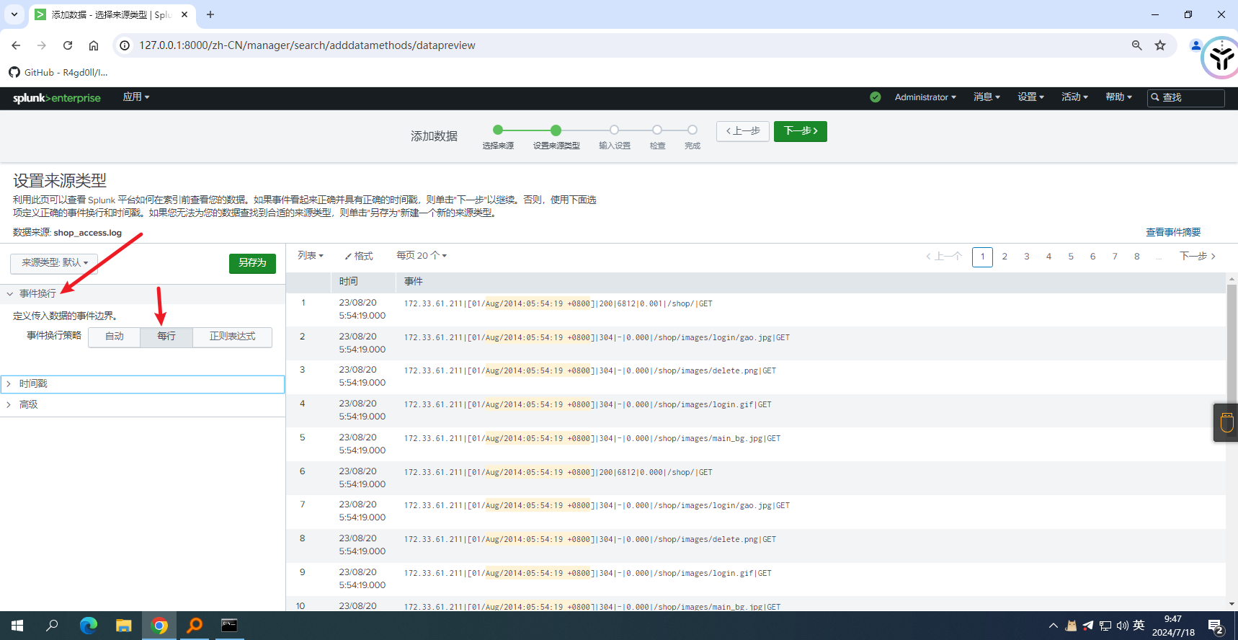
Task: Expand the Timestamp section
Action: [33, 384]
